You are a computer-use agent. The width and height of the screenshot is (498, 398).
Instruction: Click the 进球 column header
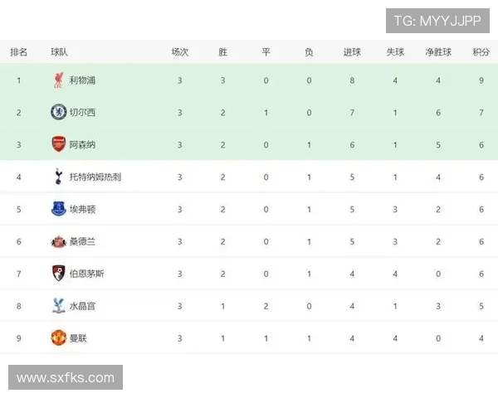(x=352, y=51)
